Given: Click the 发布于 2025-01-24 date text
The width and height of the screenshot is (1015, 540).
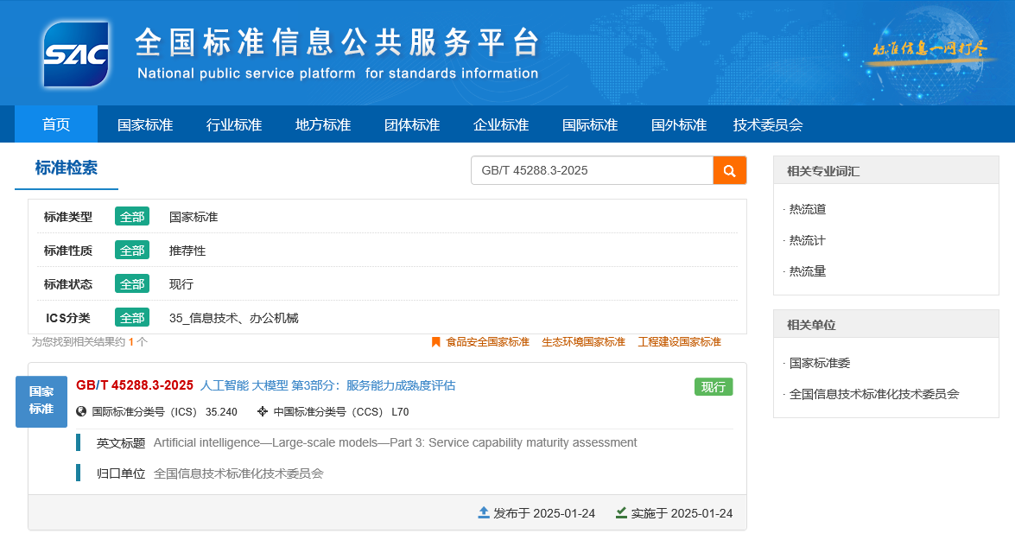Looking at the screenshot, I should [544, 513].
